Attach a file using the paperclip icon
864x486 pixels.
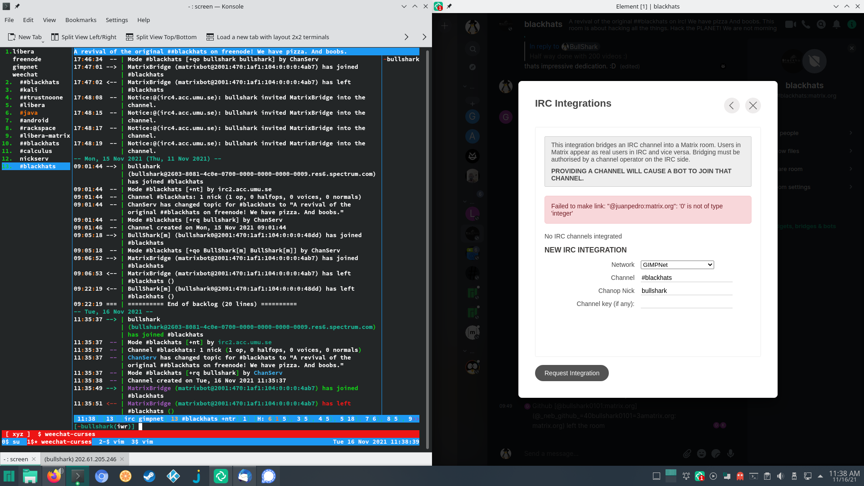(x=688, y=454)
